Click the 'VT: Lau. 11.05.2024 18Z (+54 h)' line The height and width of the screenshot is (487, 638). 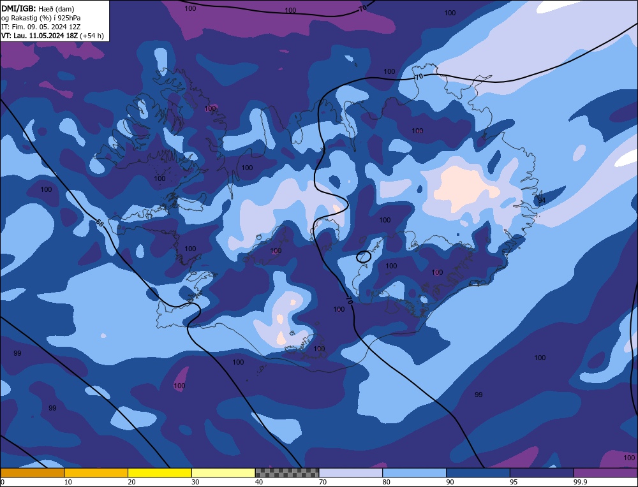pos(52,36)
